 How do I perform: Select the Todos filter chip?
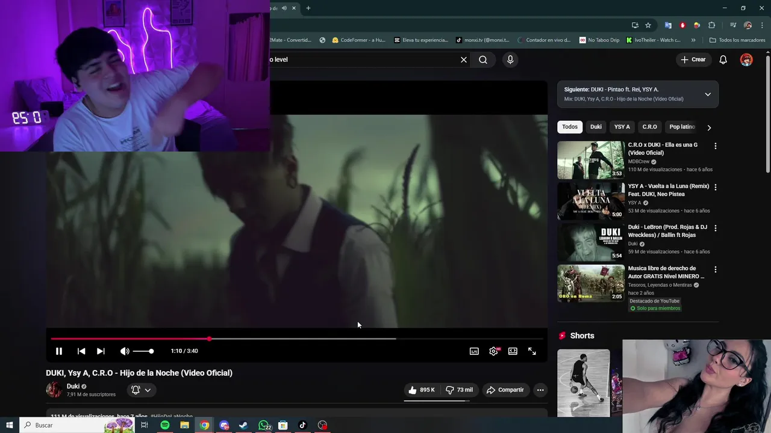coord(570,127)
